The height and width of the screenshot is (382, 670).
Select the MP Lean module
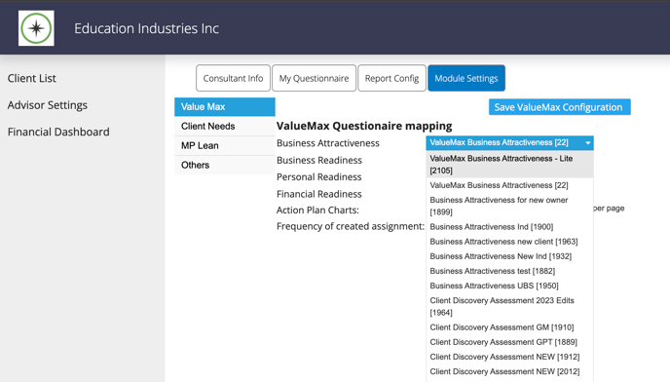[225, 145]
